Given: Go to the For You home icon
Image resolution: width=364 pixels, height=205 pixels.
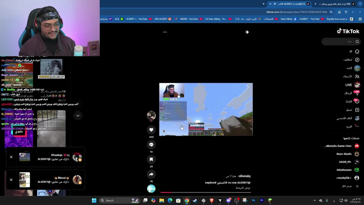Looking at the screenshot, I should click(x=357, y=52).
